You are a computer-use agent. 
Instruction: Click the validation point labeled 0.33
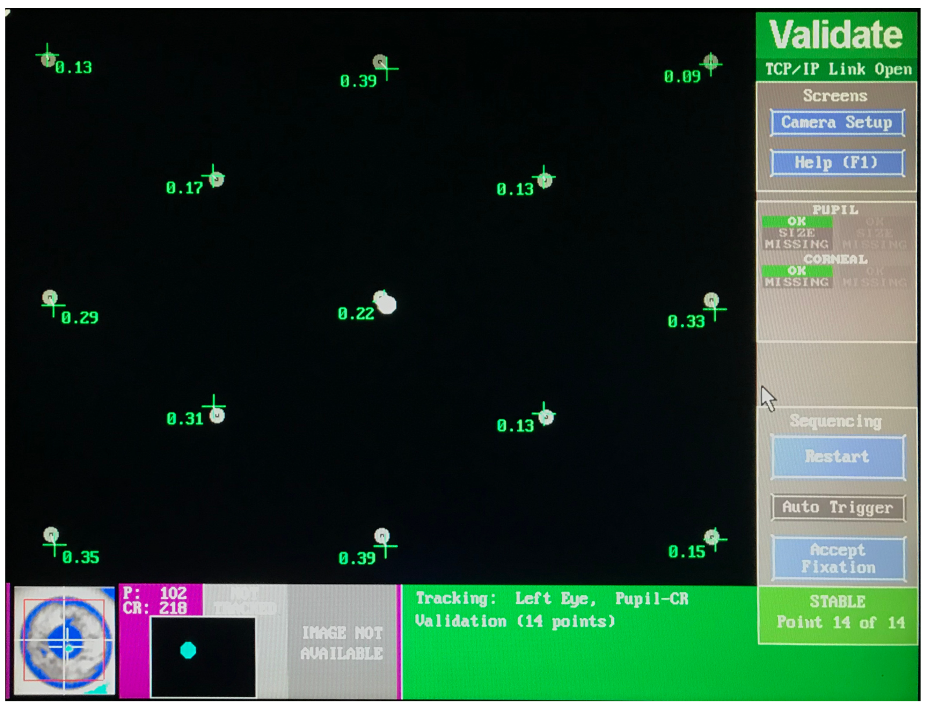click(711, 300)
